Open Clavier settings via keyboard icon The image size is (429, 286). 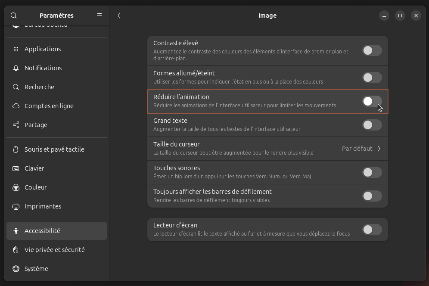(16, 168)
